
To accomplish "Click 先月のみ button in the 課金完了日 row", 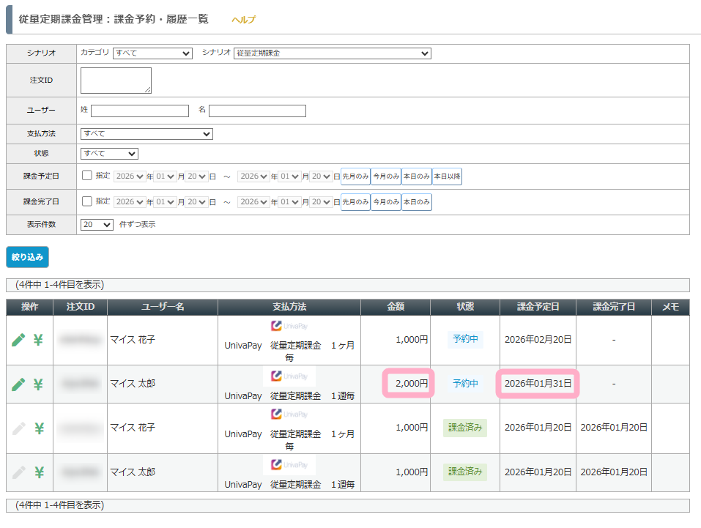I will pyautogui.click(x=355, y=202).
